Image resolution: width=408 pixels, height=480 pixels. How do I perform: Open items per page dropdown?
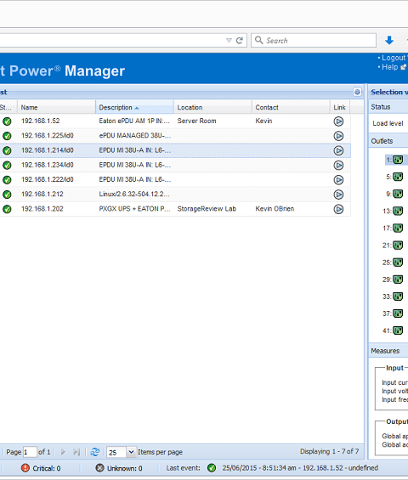pyautogui.click(x=131, y=452)
